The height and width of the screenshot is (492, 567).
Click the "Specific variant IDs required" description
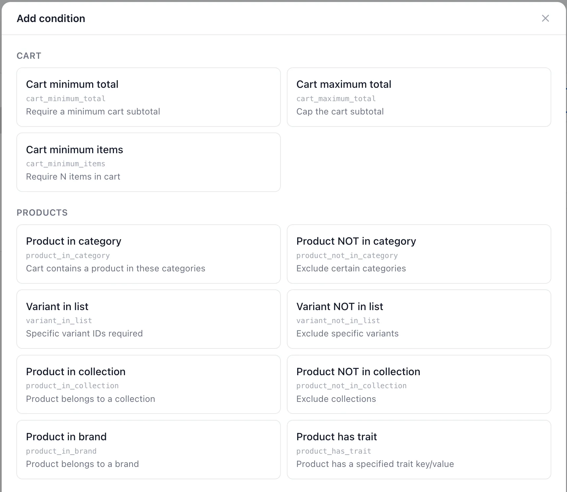click(x=84, y=333)
